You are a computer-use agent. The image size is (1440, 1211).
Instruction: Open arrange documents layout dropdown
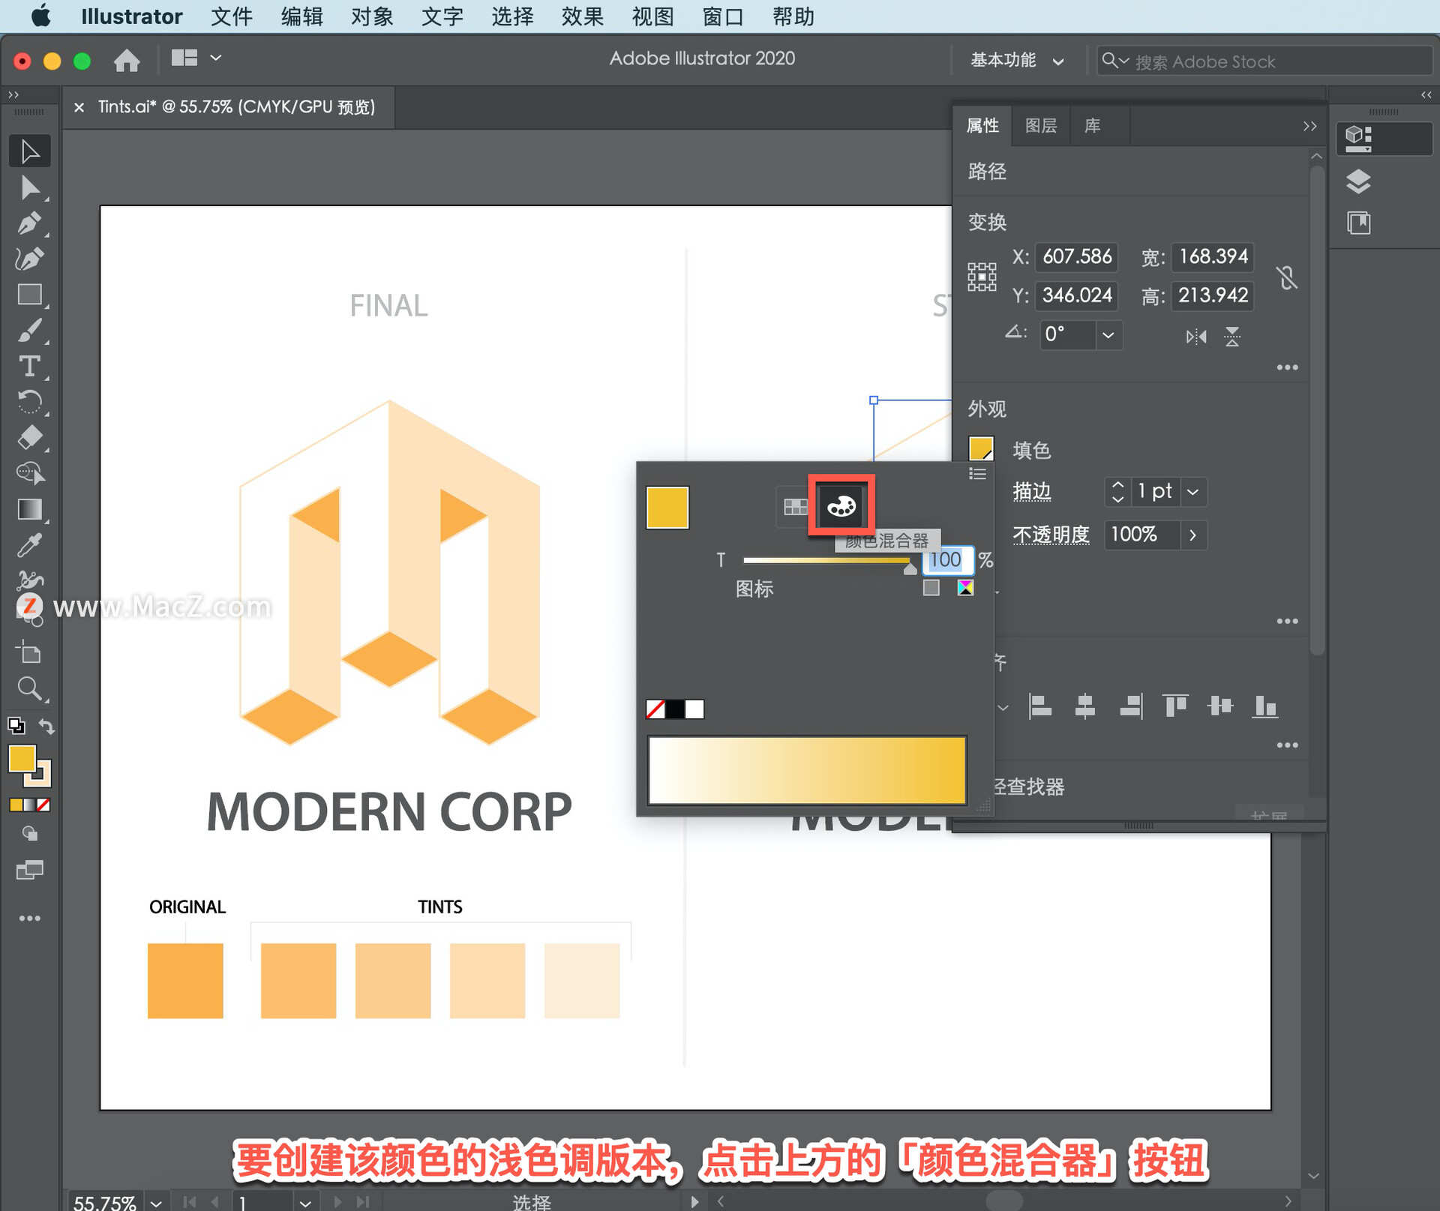point(196,58)
